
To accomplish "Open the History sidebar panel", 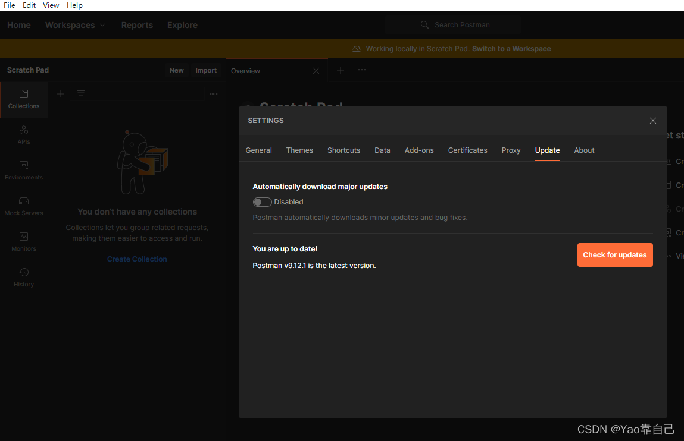I will click(24, 278).
